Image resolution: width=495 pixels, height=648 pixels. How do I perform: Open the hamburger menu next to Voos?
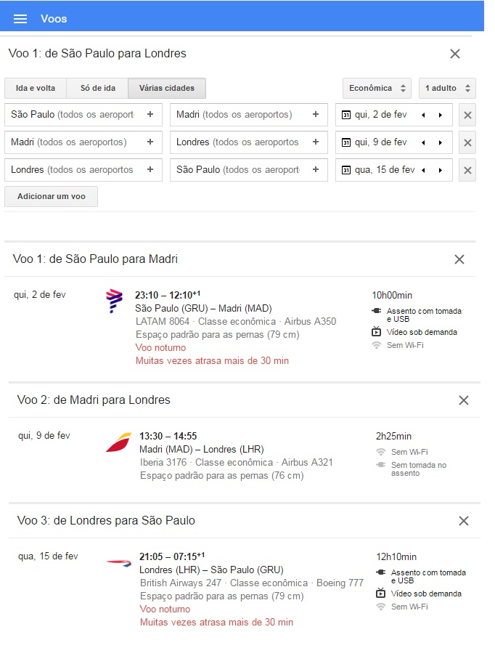[20, 18]
